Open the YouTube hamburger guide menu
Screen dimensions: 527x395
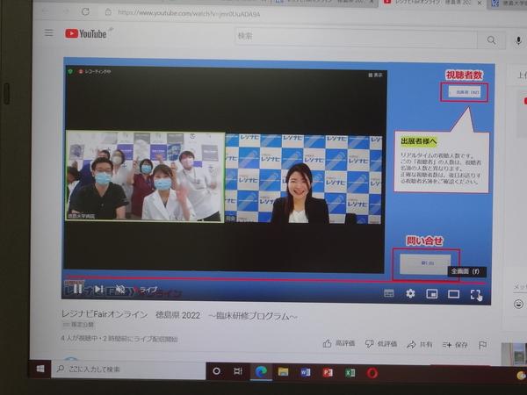(x=48, y=32)
